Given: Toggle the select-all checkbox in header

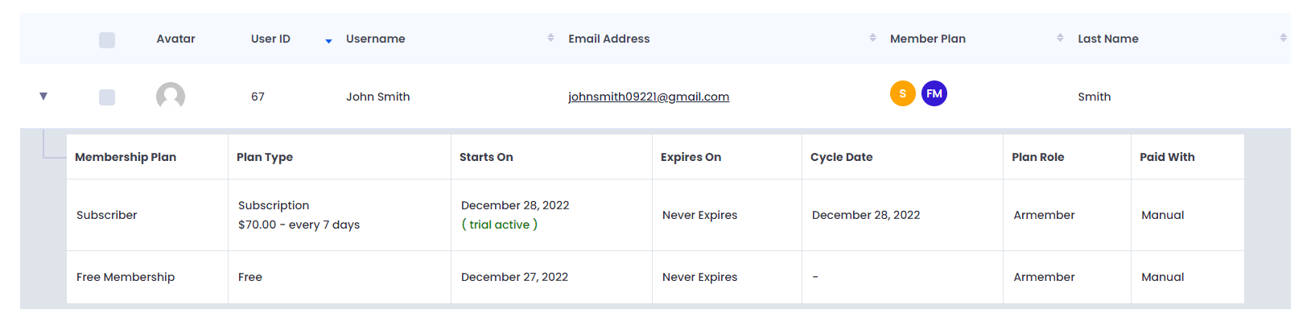Looking at the screenshot, I should pyautogui.click(x=107, y=39).
